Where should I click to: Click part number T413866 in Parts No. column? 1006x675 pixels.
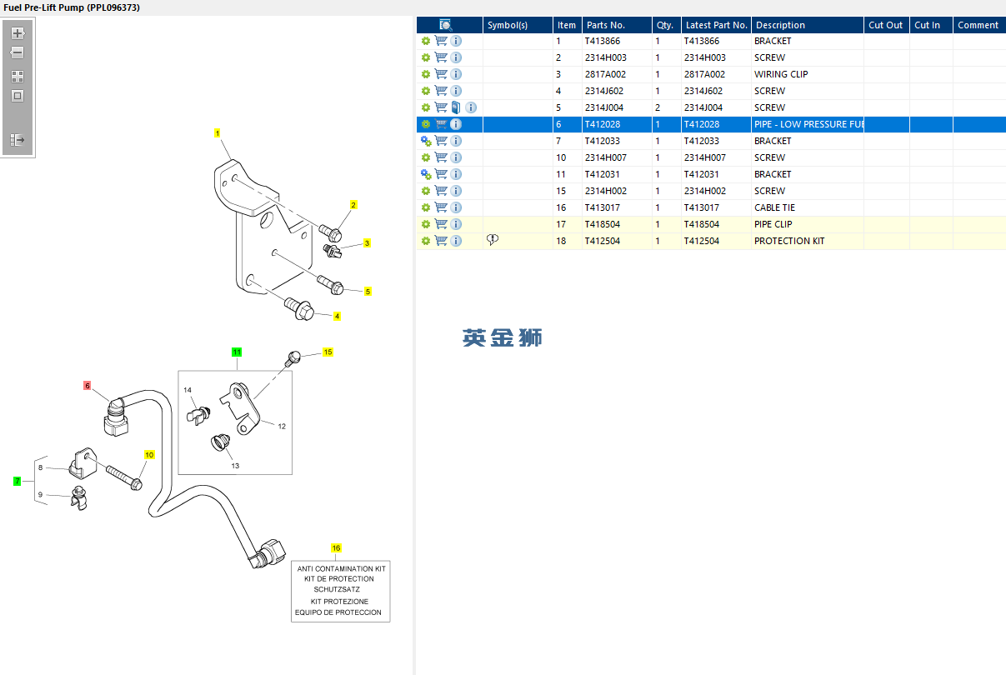click(x=603, y=41)
